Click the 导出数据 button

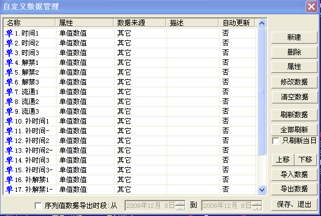pos(294,189)
